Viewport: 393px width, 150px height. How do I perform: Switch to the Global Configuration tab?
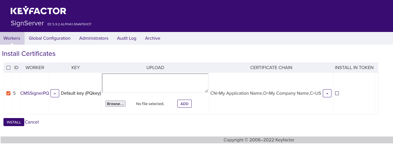coord(50,38)
